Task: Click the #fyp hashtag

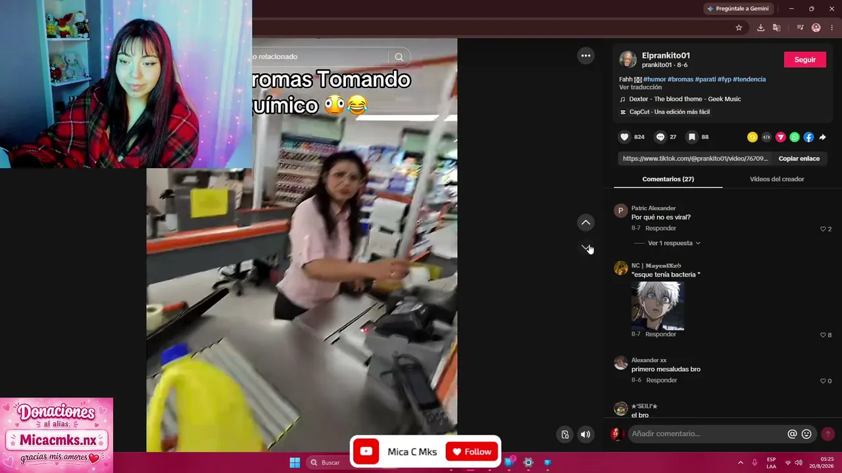Action: click(x=724, y=79)
